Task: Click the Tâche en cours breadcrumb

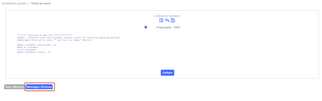Action: click(41, 4)
